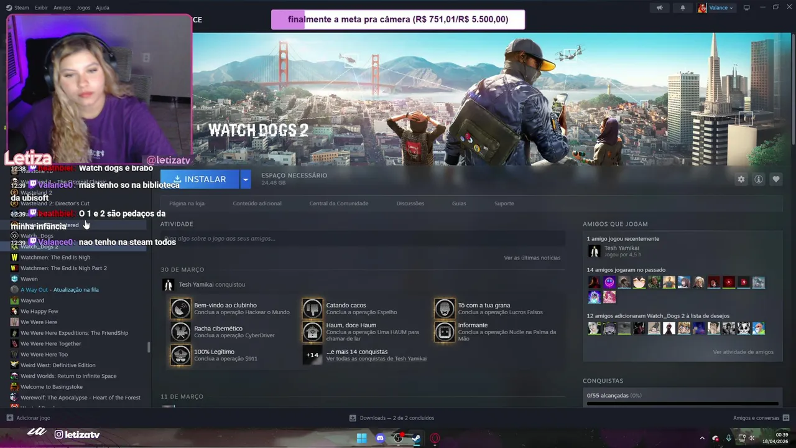Click the achievements 0/55 progress bar

[682, 403]
